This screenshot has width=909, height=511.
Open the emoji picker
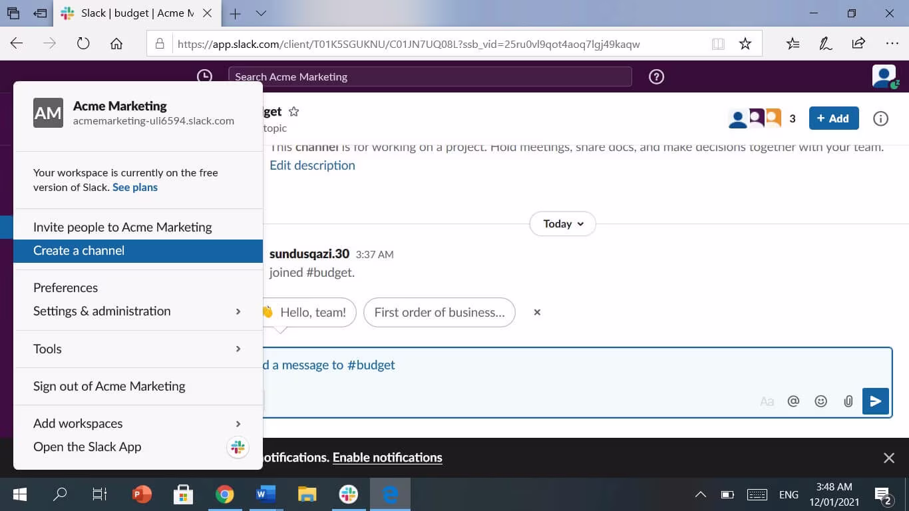click(x=821, y=401)
